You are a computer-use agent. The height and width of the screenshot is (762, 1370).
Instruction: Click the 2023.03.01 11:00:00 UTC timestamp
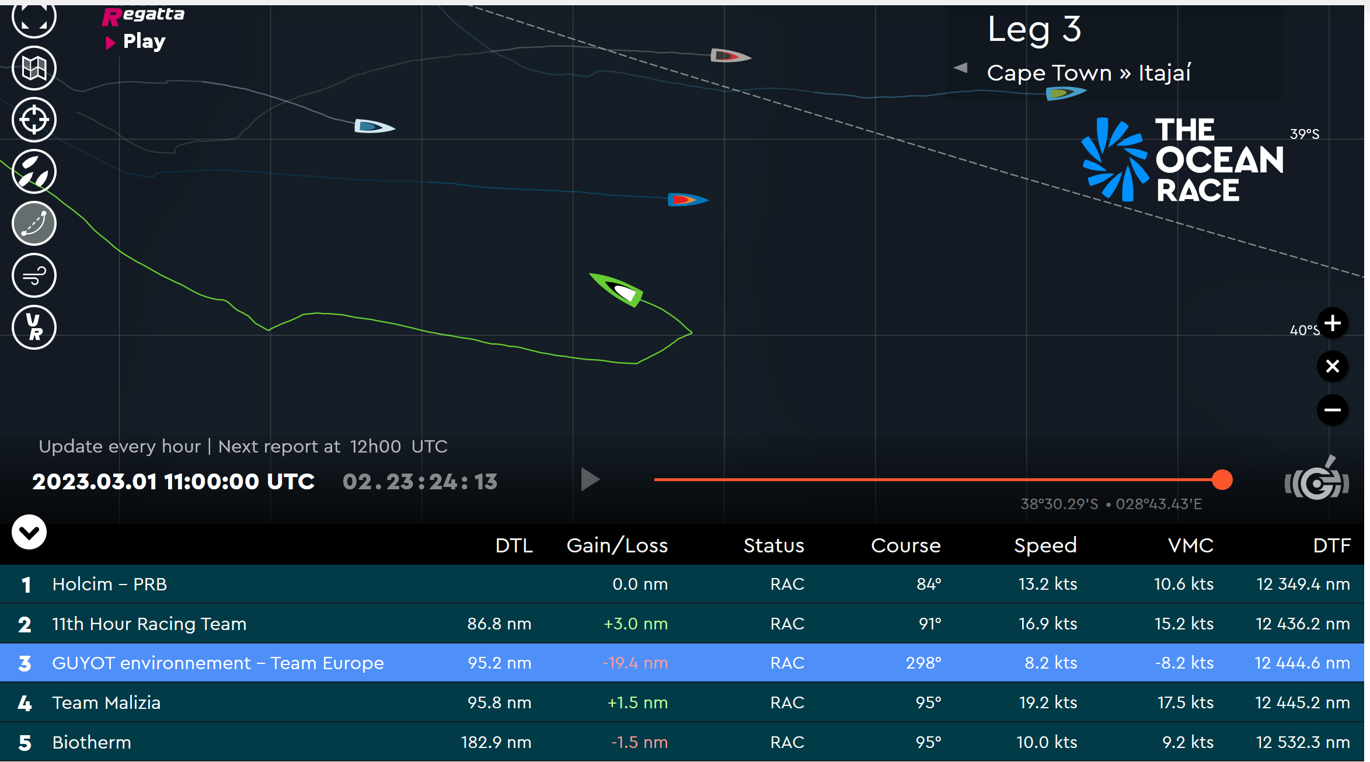click(x=173, y=482)
